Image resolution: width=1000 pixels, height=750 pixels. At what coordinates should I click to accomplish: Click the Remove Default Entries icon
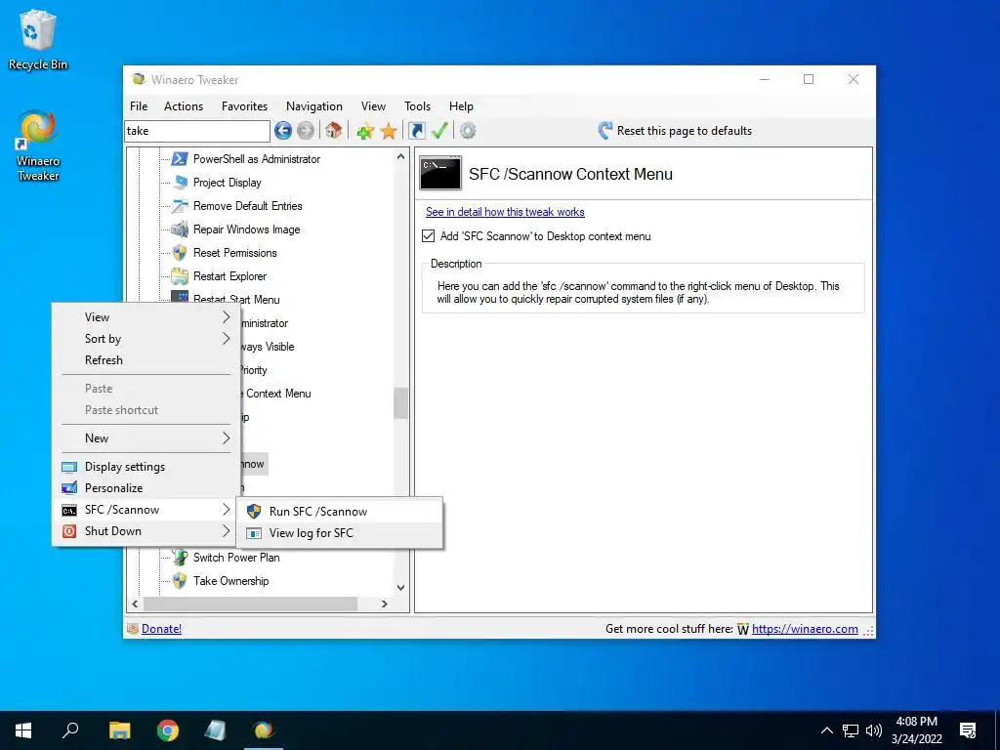(x=180, y=206)
